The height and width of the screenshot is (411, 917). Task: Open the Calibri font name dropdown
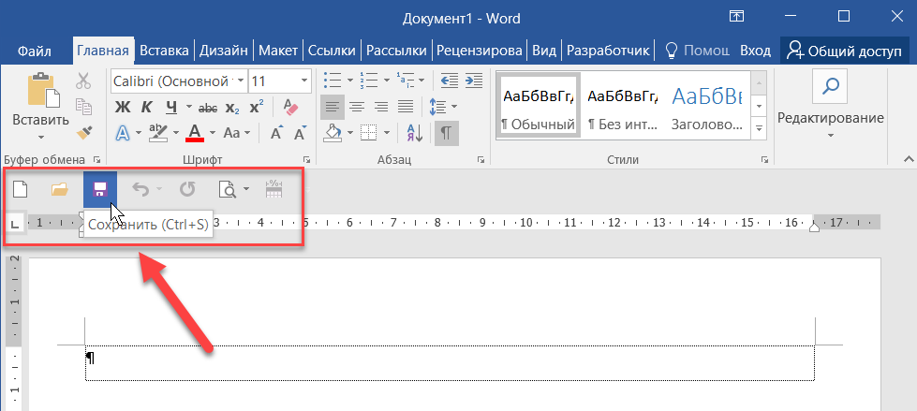pyautogui.click(x=239, y=81)
